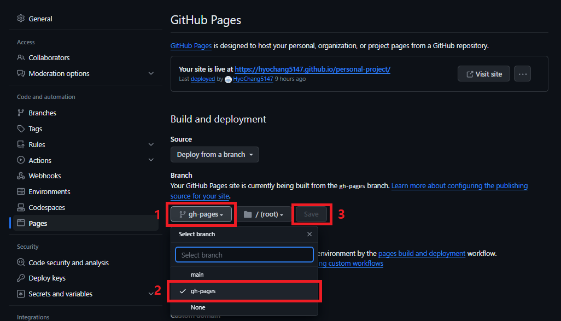Expand Moderation options section chevron
The image size is (561, 321).
(x=151, y=73)
